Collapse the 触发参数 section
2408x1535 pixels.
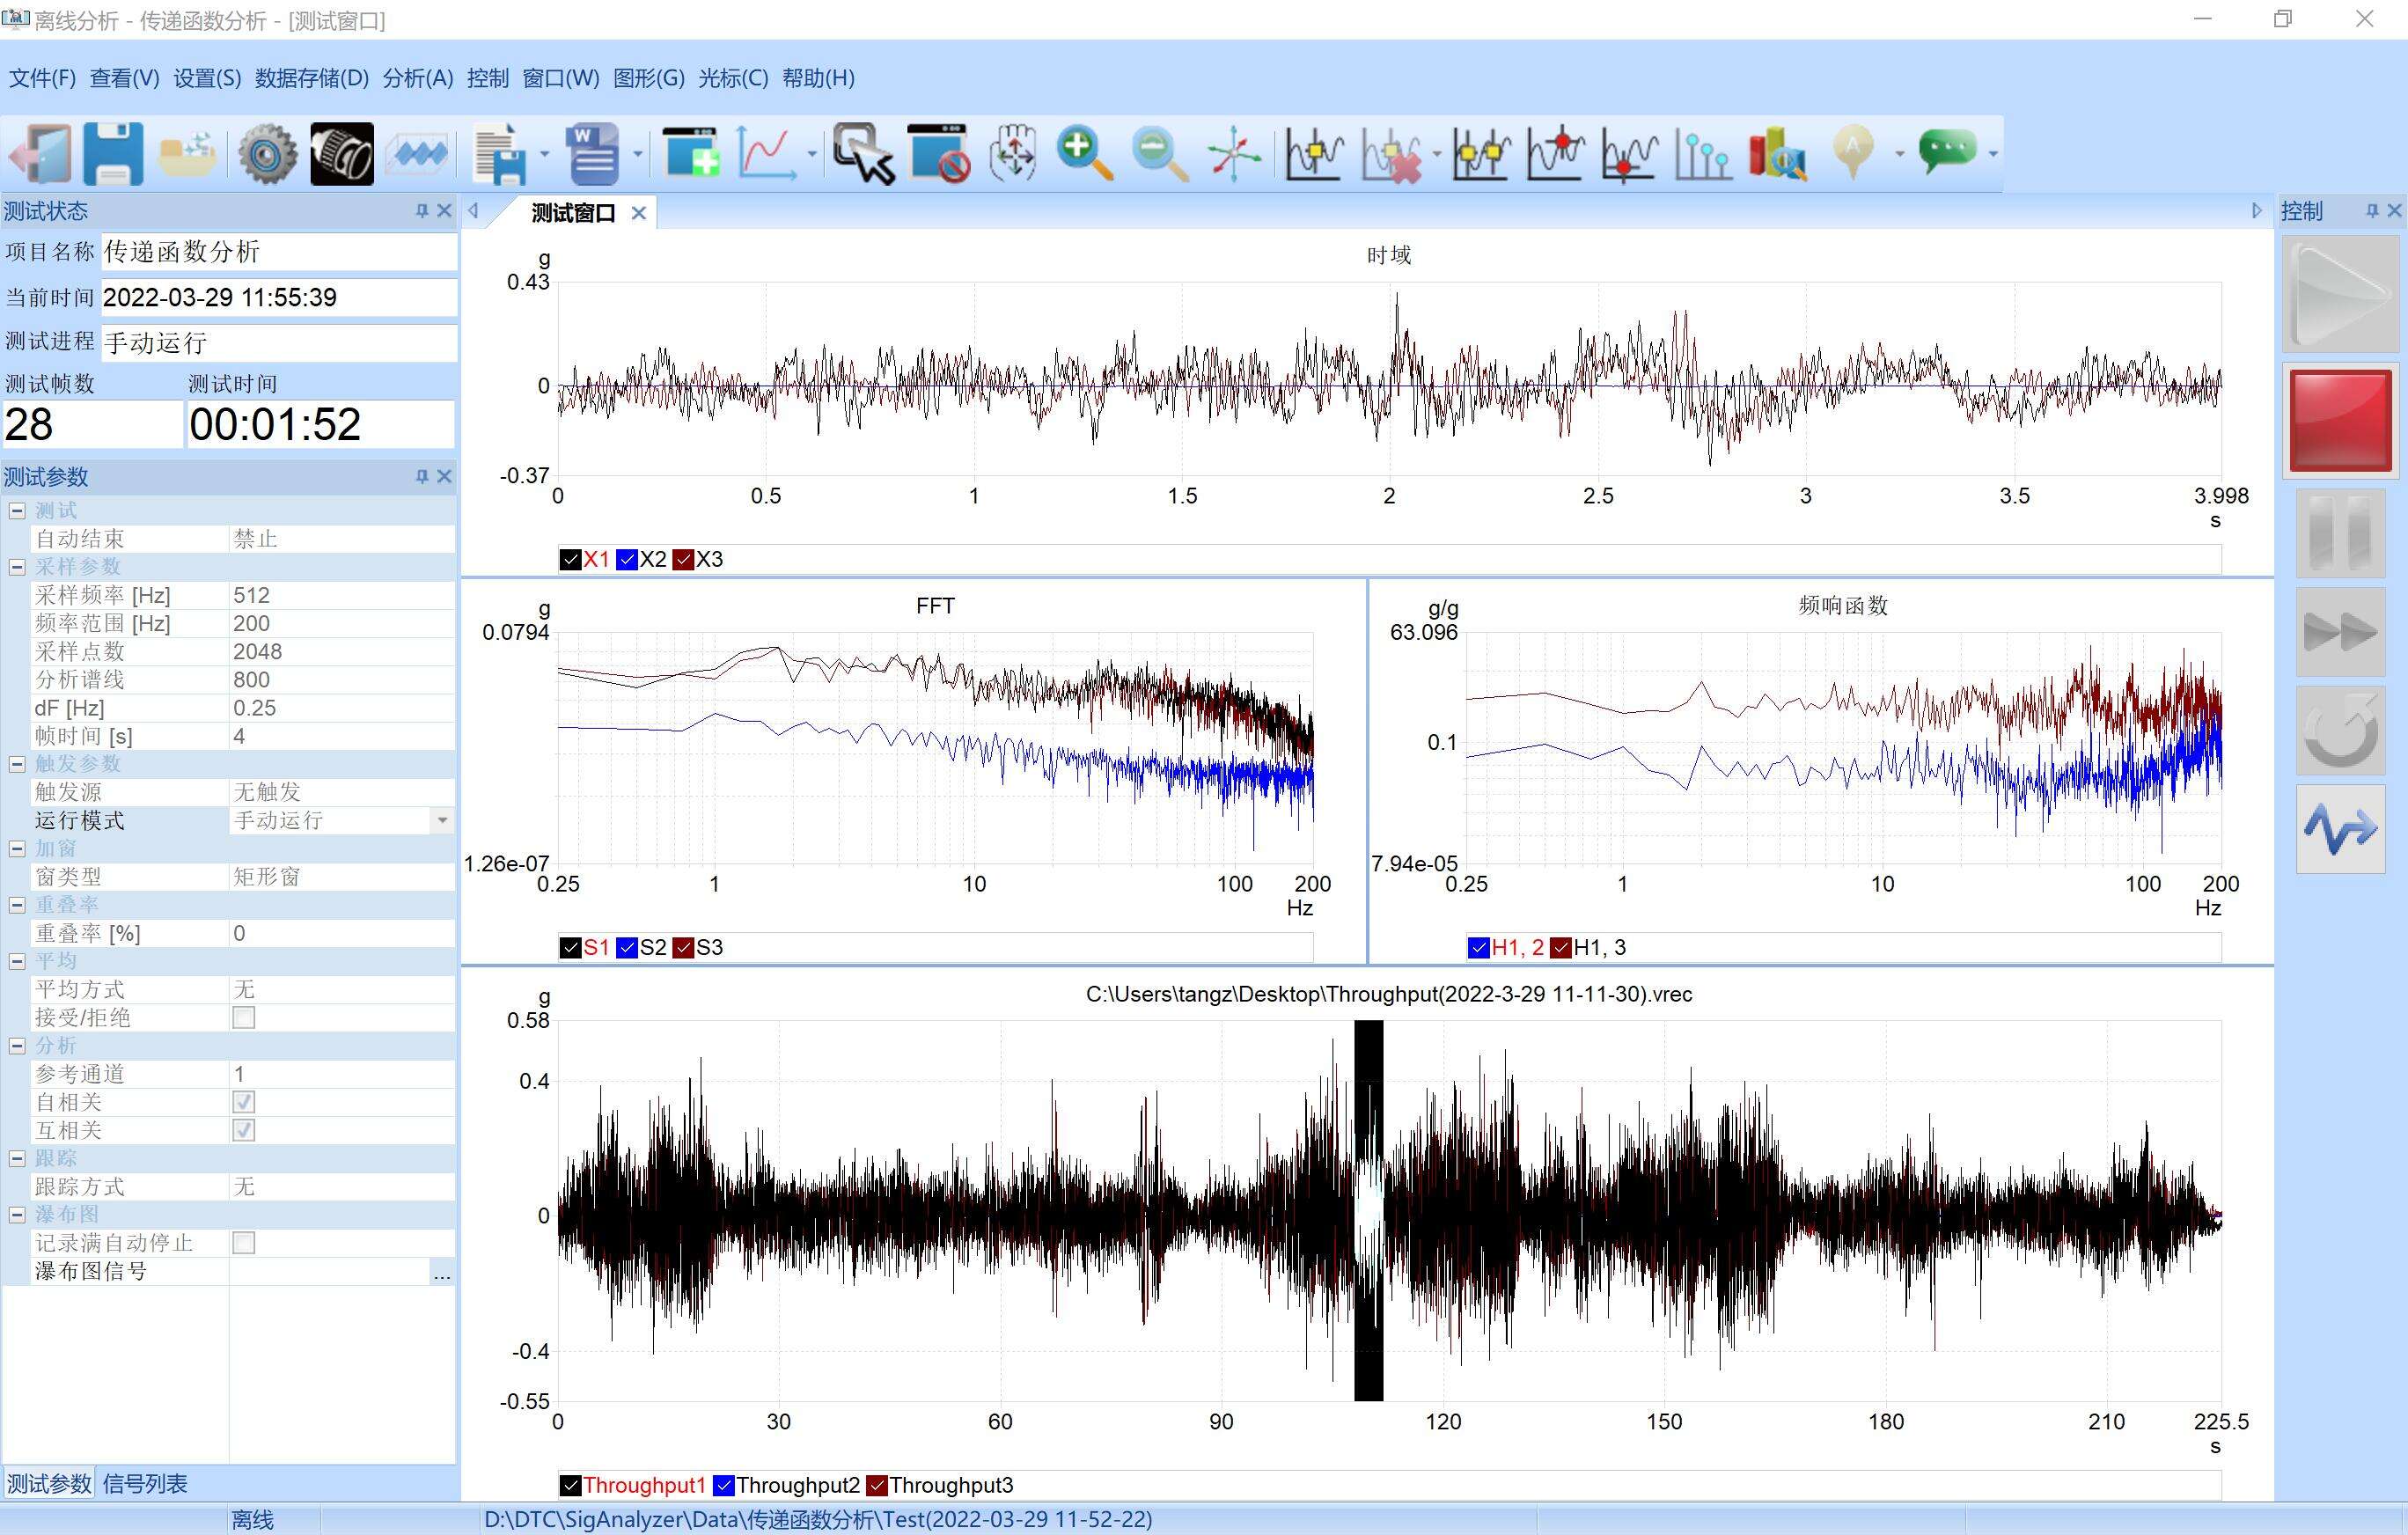click(17, 764)
